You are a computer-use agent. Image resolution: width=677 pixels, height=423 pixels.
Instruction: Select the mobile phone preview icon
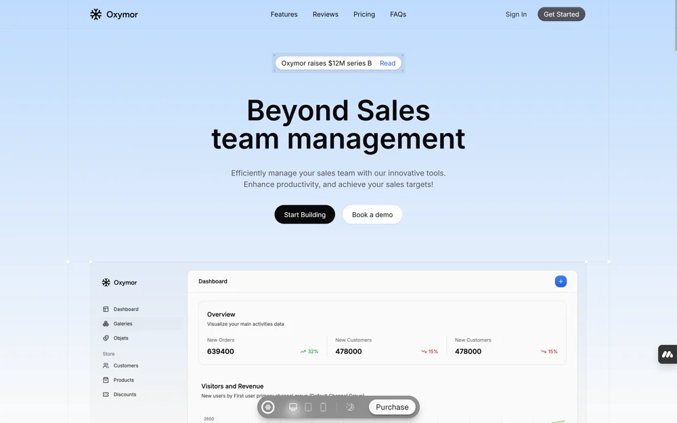[x=323, y=407]
